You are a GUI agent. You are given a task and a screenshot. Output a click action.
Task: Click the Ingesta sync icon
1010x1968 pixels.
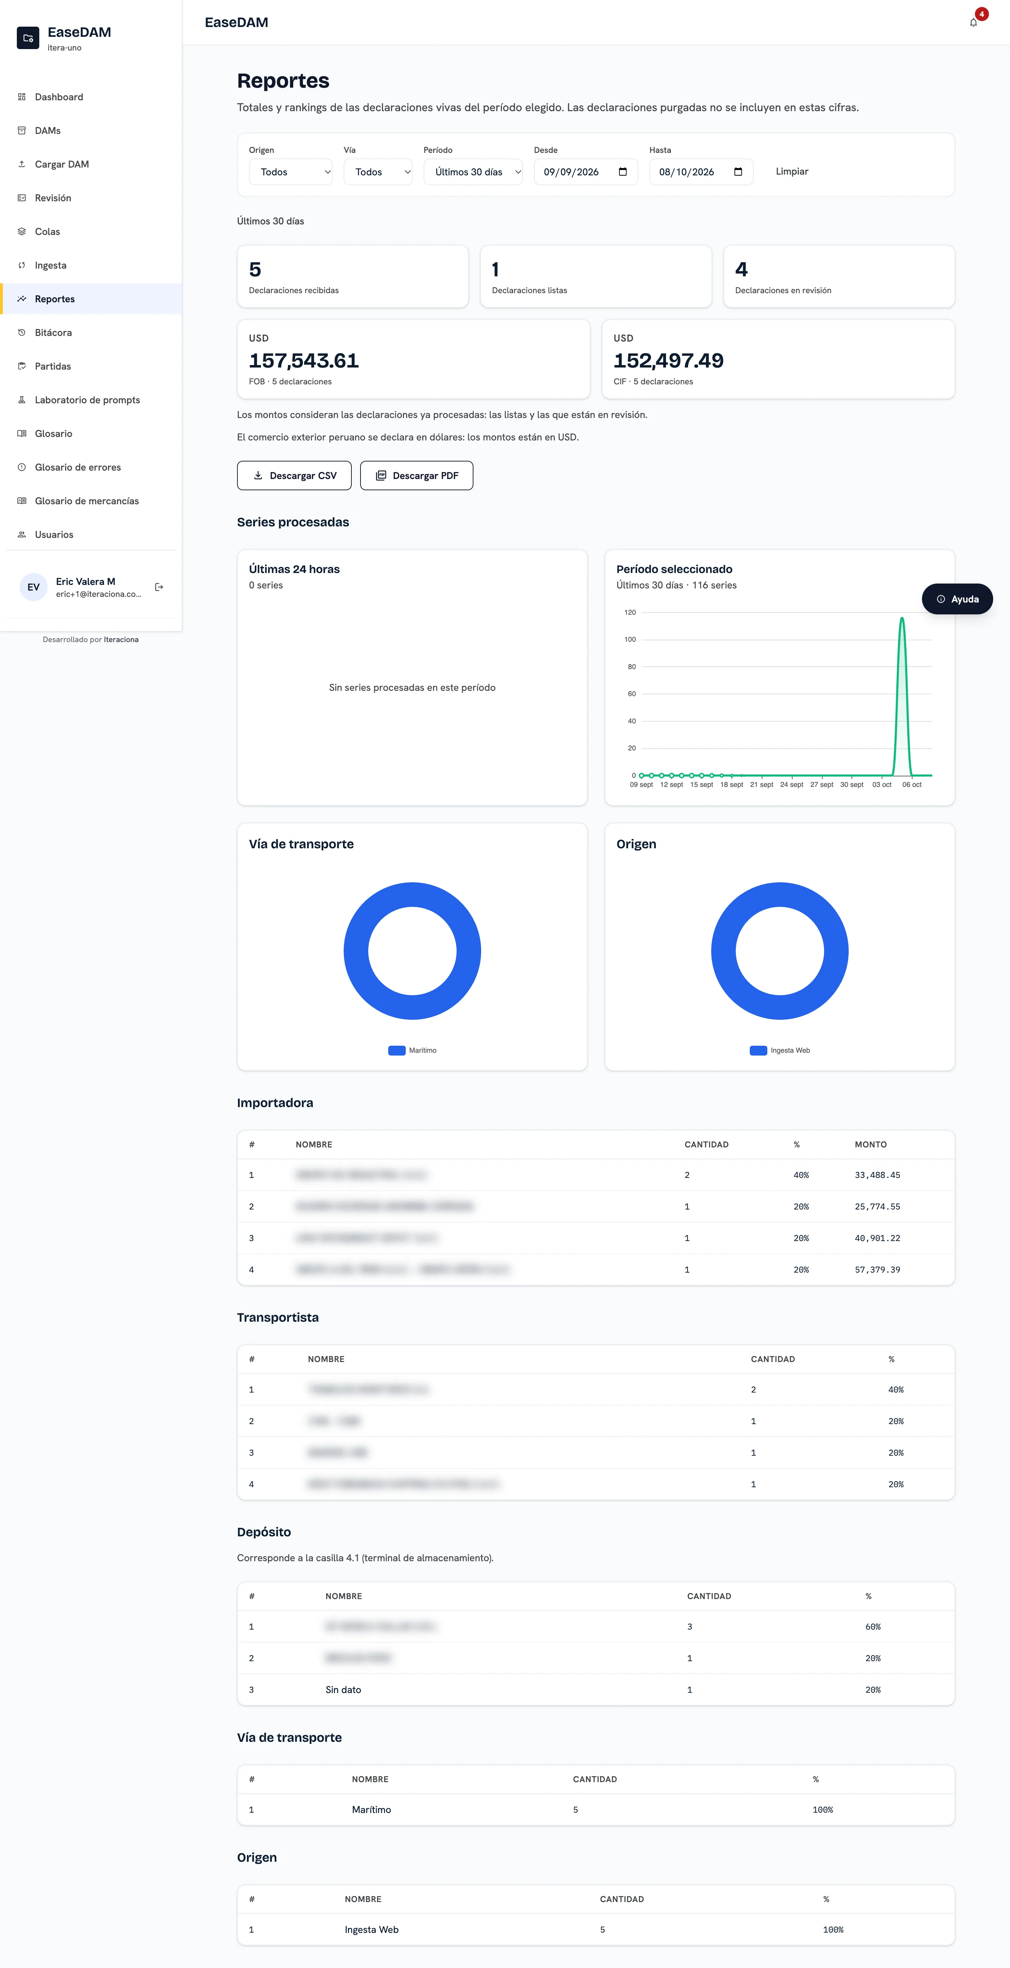[21, 265]
